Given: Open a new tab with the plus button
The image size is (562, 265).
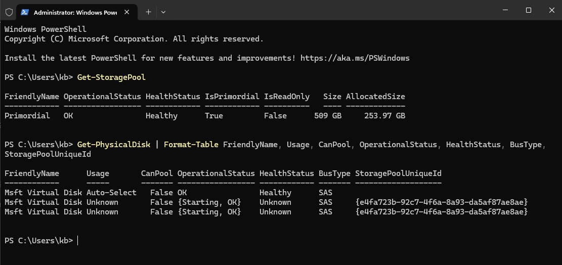Looking at the screenshot, I should [148, 12].
